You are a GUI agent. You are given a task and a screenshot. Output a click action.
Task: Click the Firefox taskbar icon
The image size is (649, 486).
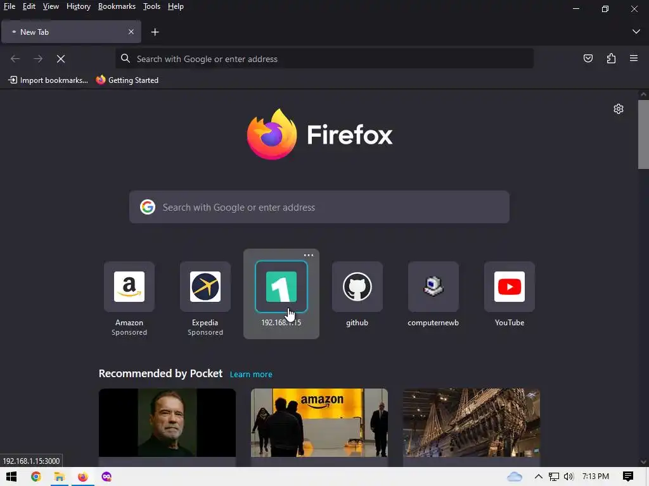[83, 477]
